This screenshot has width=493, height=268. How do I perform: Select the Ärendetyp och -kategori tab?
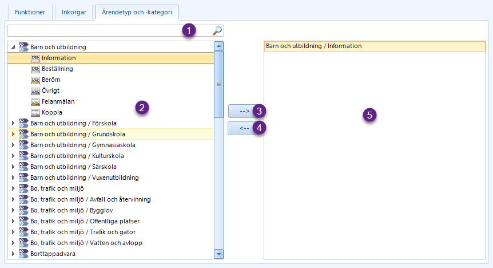(137, 12)
